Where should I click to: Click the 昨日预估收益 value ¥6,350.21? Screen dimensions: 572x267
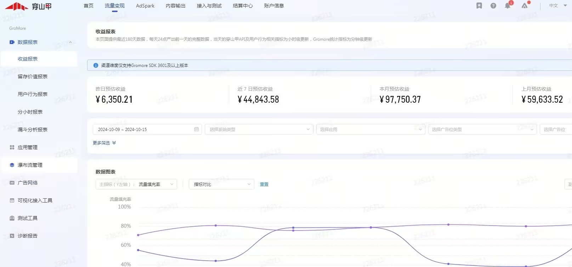pyautogui.click(x=114, y=100)
